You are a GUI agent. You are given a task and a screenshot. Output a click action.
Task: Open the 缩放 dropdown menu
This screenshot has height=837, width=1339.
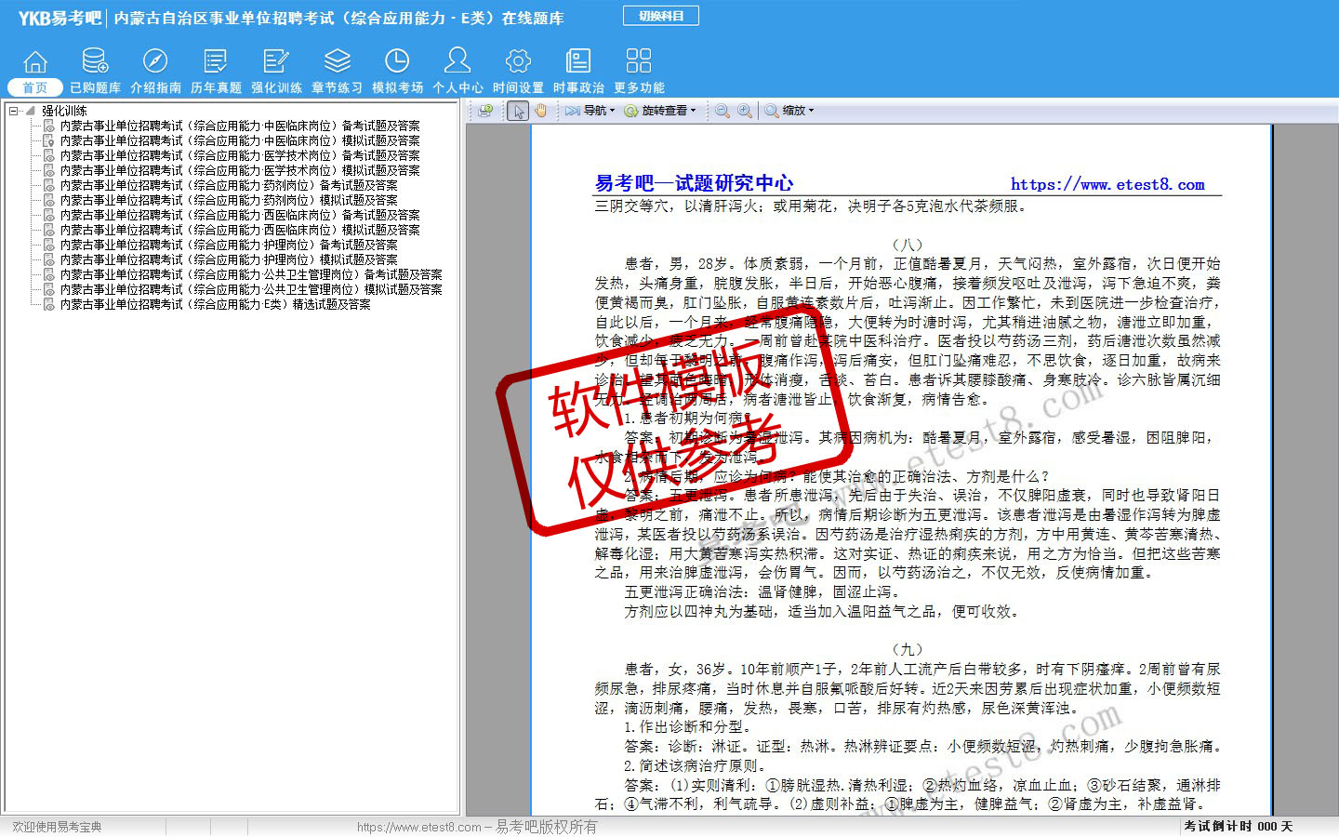(789, 111)
